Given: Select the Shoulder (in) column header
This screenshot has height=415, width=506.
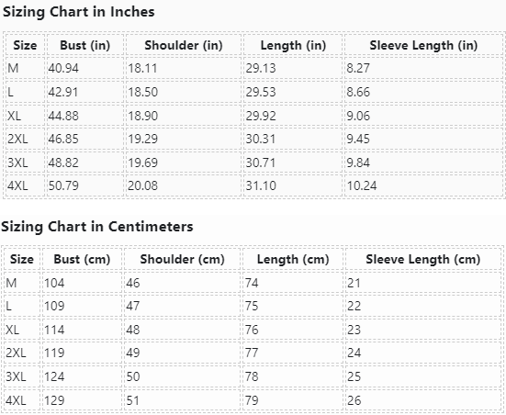Looking at the screenshot, I should point(184,45).
